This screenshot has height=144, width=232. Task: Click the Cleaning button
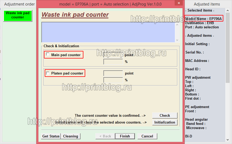(x=70, y=136)
